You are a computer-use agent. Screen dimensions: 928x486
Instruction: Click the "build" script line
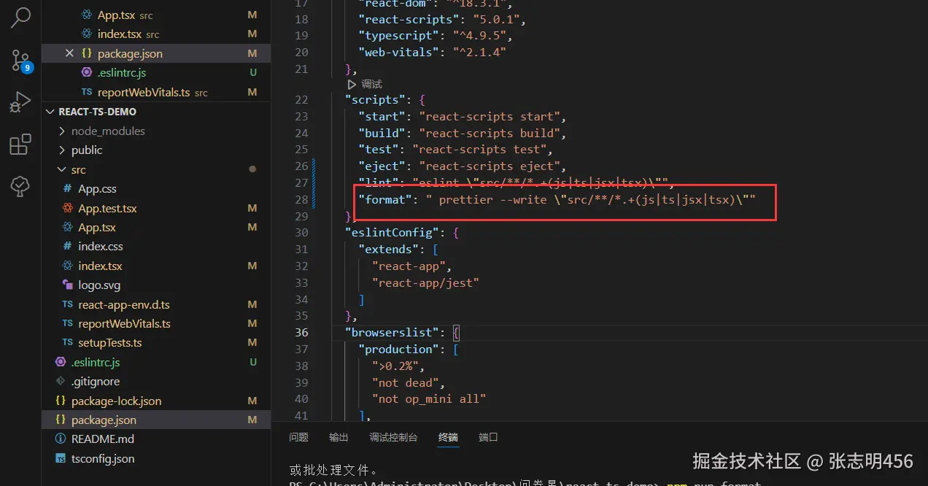(x=462, y=134)
